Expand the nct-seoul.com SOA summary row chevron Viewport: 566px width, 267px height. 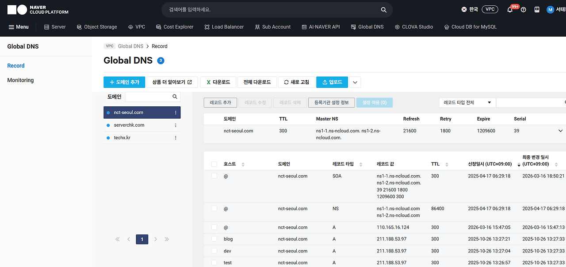pos(560,131)
